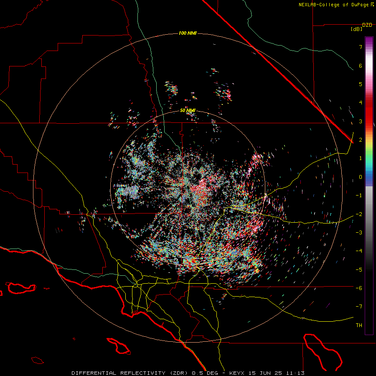Click the 7 value on the color scale
The image size is (376, 376).
pyautogui.click(x=361, y=47)
